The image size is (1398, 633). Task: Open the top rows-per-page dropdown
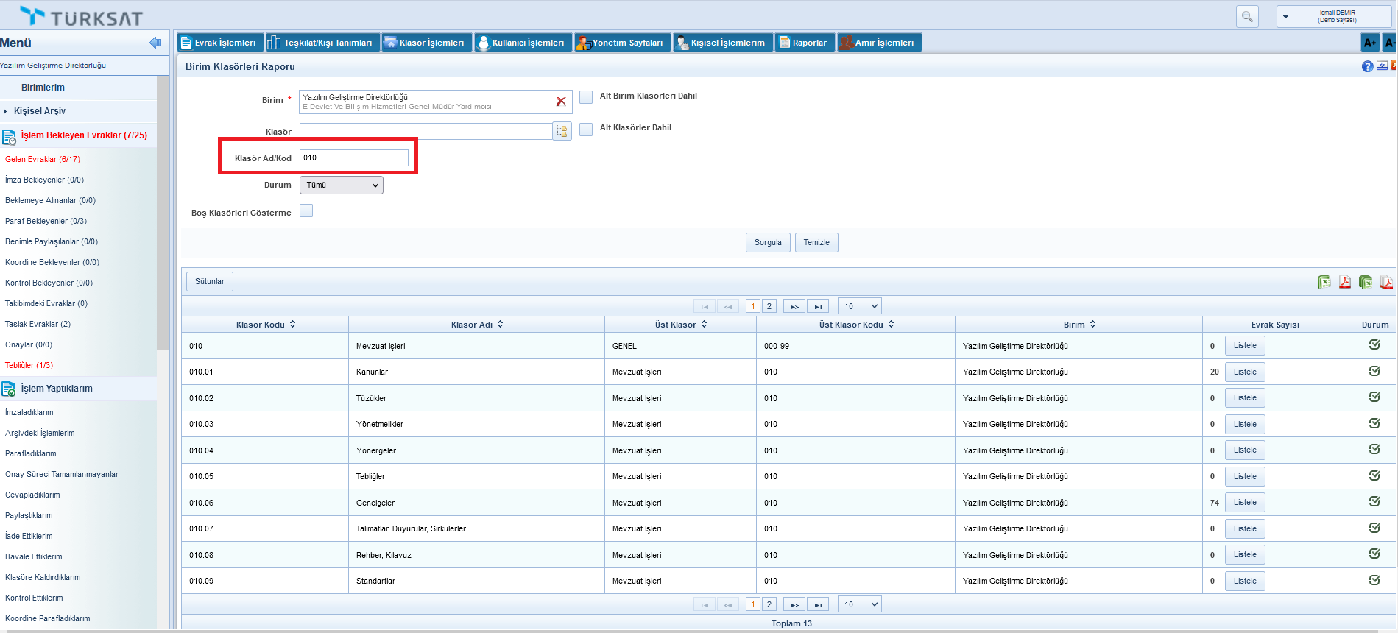[x=861, y=306]
